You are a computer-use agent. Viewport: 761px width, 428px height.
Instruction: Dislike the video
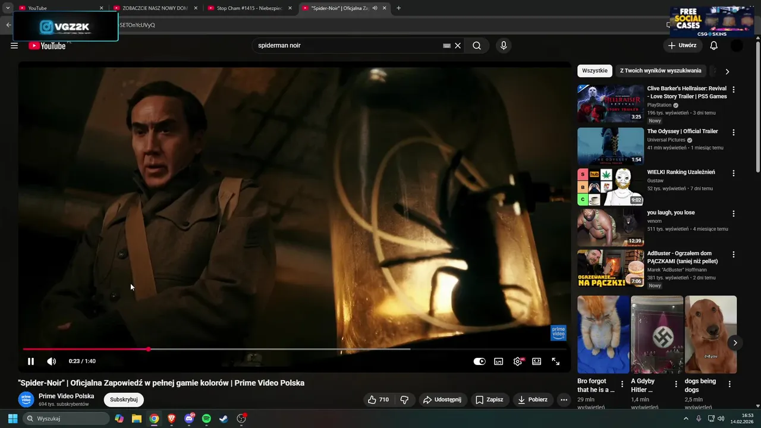(x=404, y=400)
